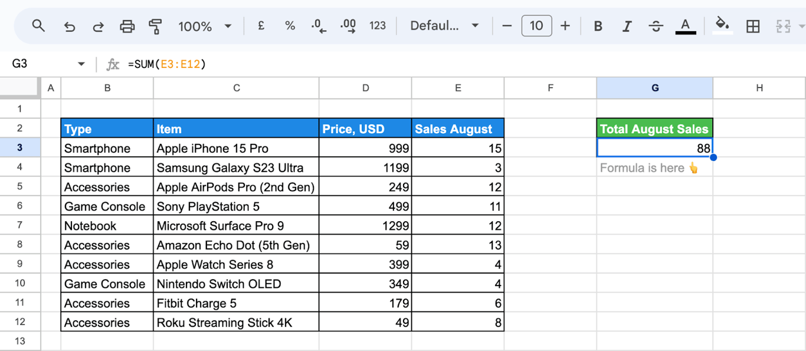Select row 13 header
806x351 pixels.
pos(20,341)
